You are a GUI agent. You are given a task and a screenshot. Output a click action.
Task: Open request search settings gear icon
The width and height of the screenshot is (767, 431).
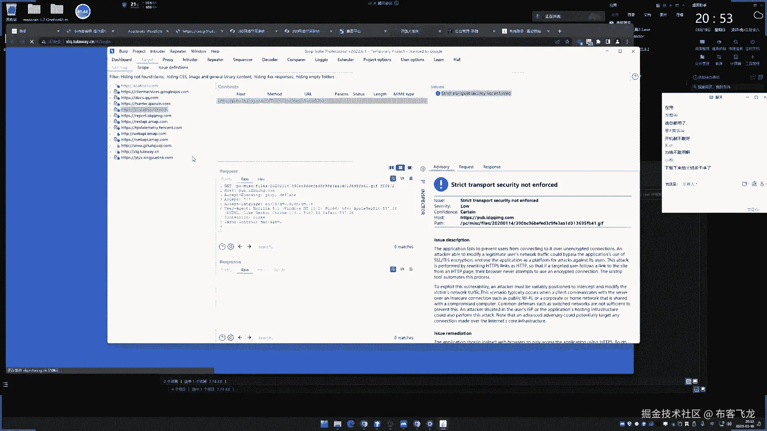click(230, 247)
